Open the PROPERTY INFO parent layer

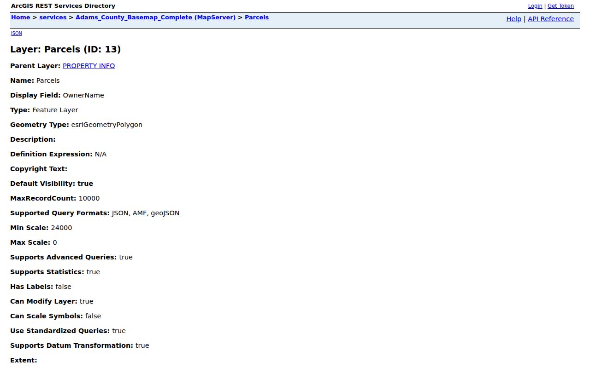coord(89,66)
